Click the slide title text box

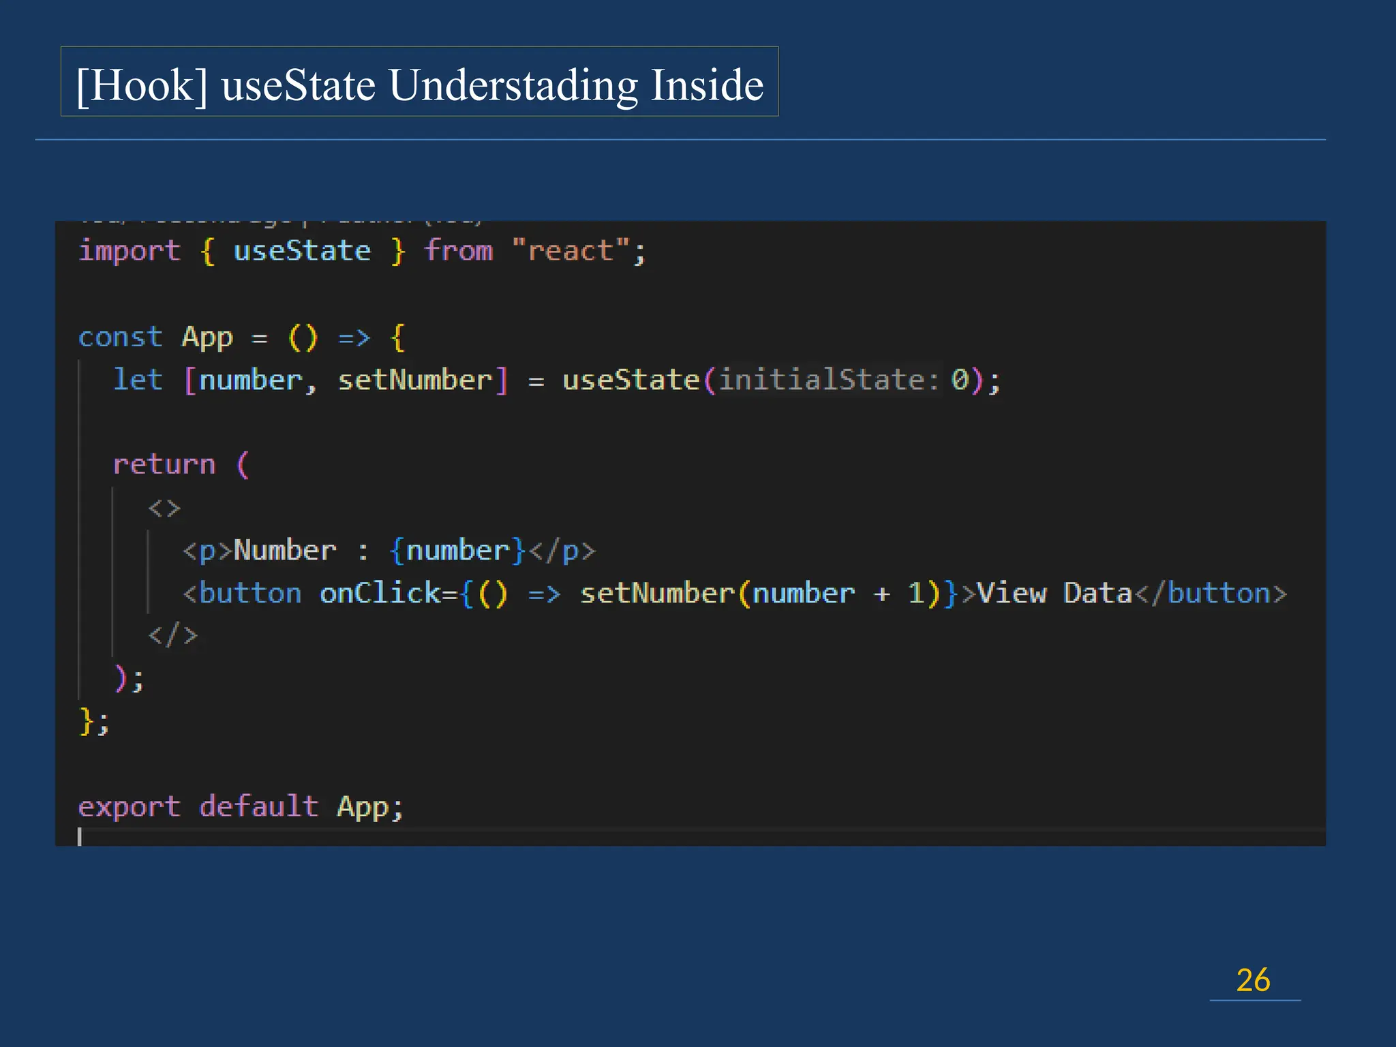point(419,84)
